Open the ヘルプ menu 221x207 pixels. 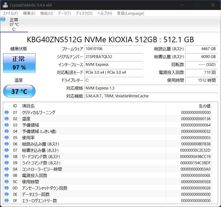[103, 13]
